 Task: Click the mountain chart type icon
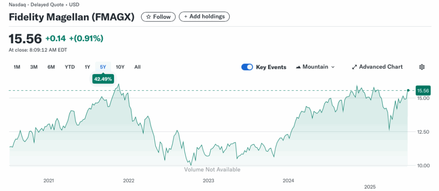[x=298, y=67]
